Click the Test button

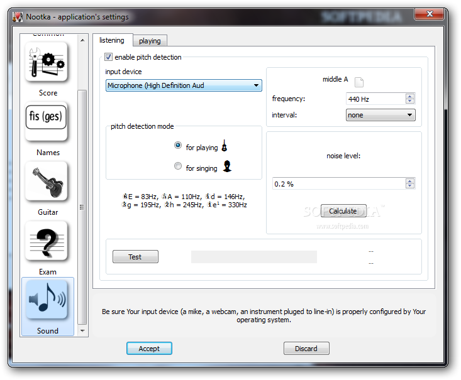point(135,257)
